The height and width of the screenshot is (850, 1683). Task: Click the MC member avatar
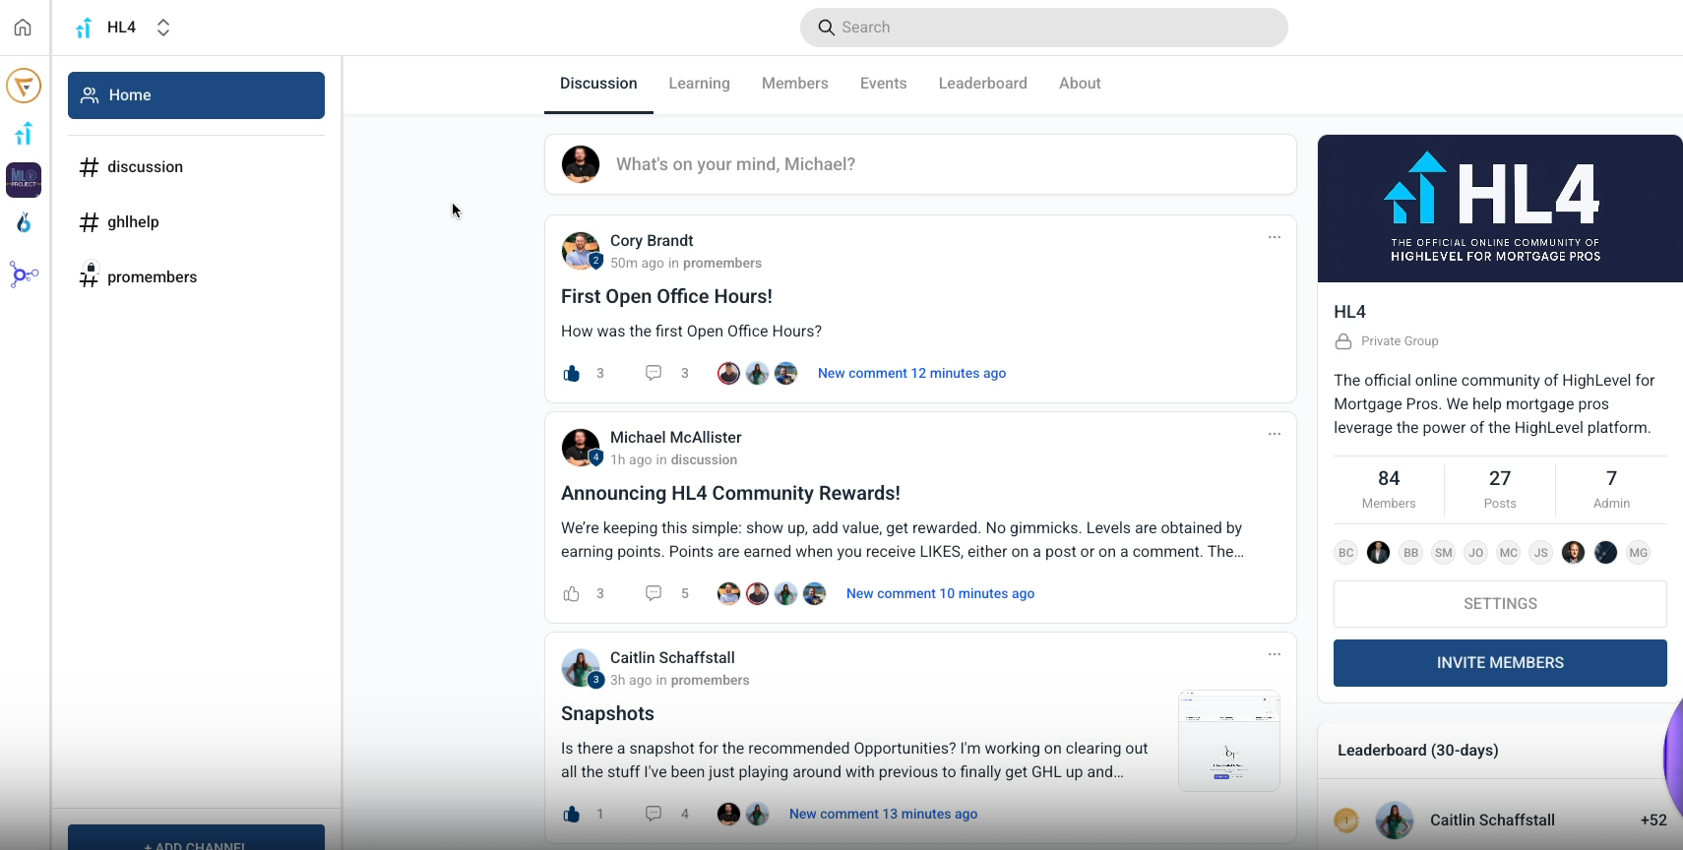[x=1509, y=553]
